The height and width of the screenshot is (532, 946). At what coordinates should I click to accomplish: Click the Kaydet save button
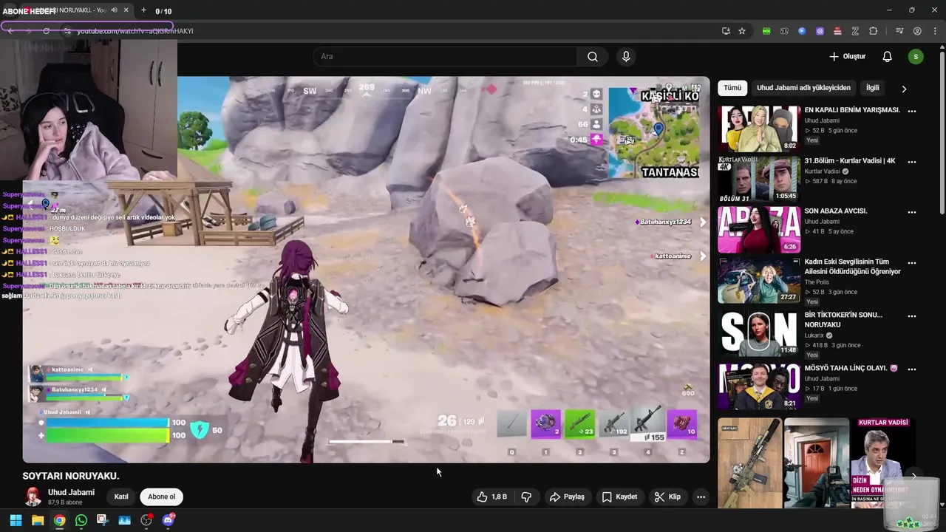click(x=619, y=497)
